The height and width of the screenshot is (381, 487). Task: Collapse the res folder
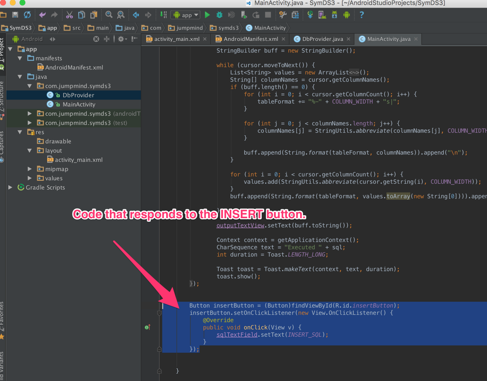click(20, 132)
